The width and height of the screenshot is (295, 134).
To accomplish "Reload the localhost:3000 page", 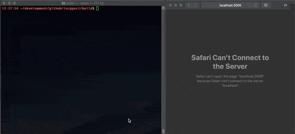I will tap(256, 5).
